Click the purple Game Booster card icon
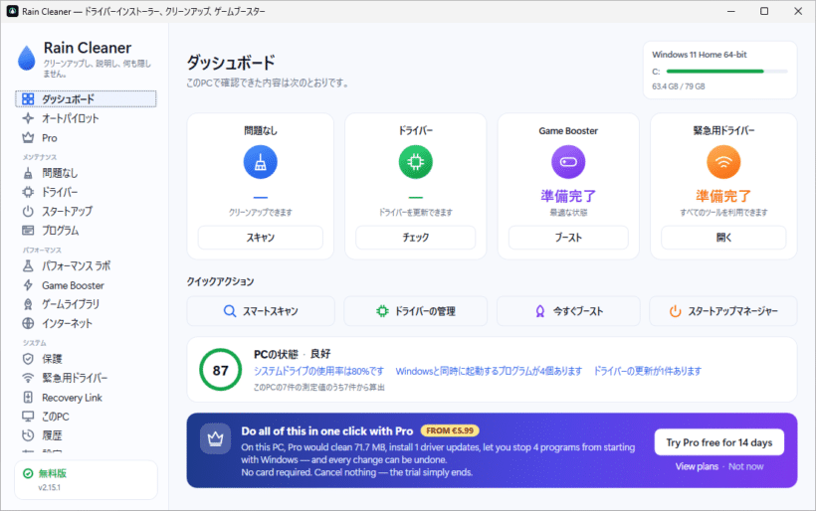The height and width of the screenshot is (511, 816). pos(568,162)
